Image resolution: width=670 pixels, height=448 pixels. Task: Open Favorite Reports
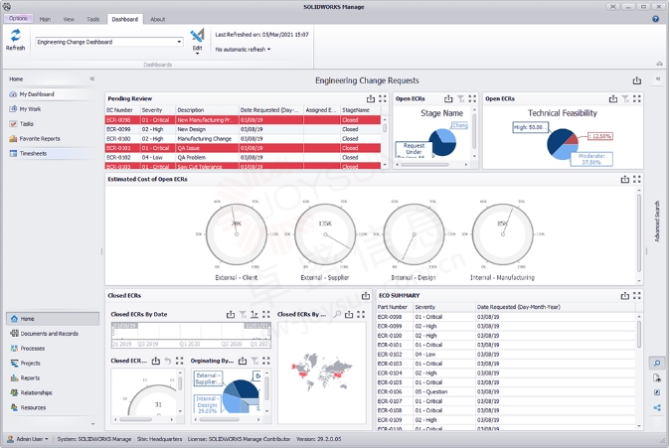pos(40,139)
